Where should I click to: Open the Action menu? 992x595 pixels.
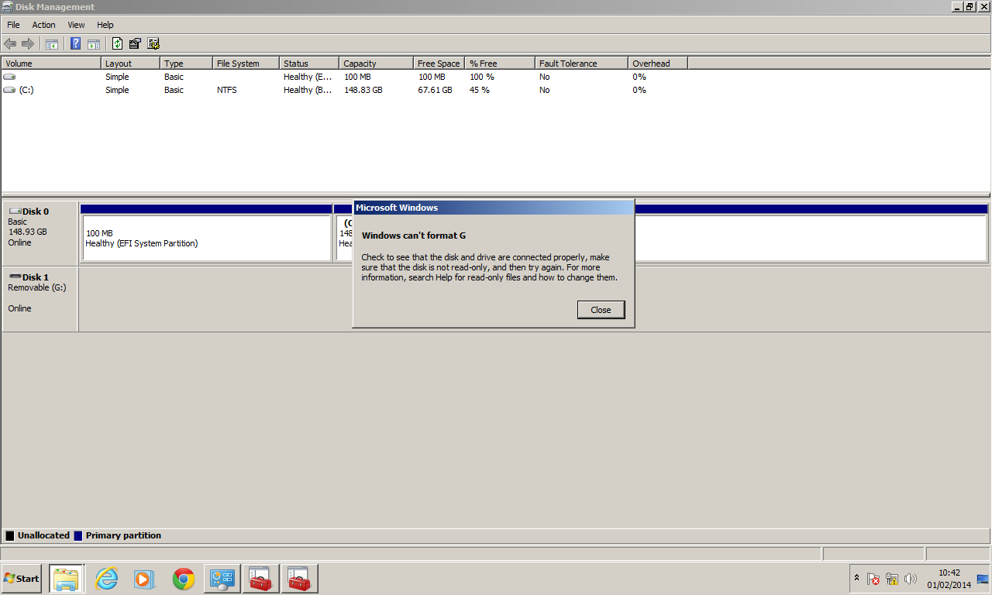click(x=43, y=25)
